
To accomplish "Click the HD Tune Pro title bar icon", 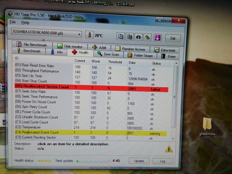I will click(10, 14).
